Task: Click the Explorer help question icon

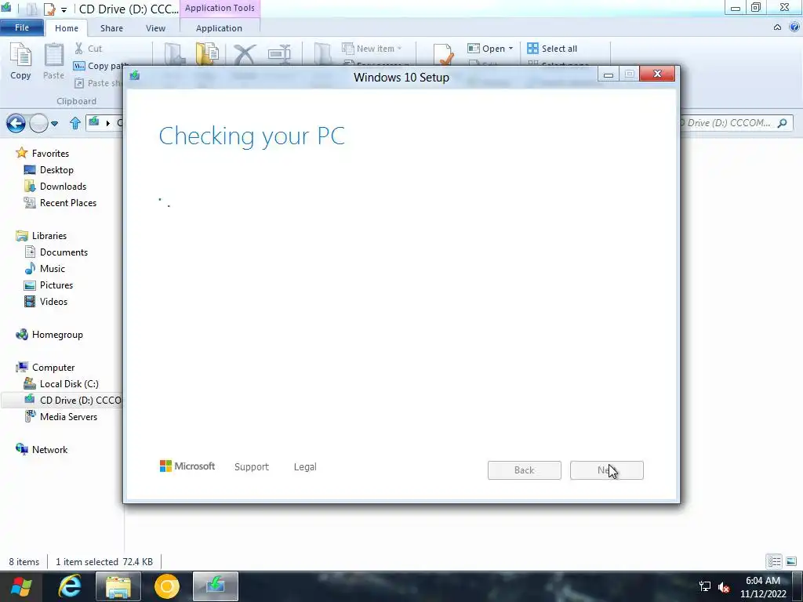Action: click(x=794, y=27)
